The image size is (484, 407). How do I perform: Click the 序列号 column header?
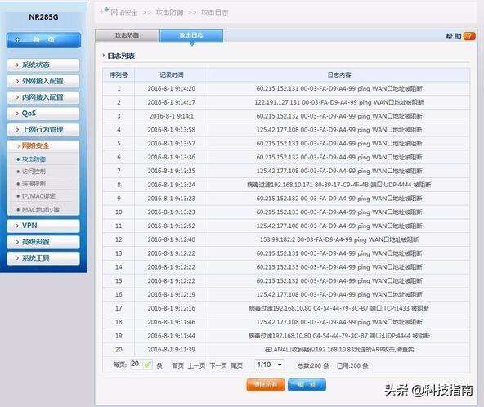tap(119, 75)
